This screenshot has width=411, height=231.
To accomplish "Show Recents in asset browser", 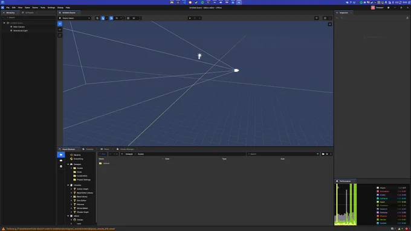I will point(77,155).
